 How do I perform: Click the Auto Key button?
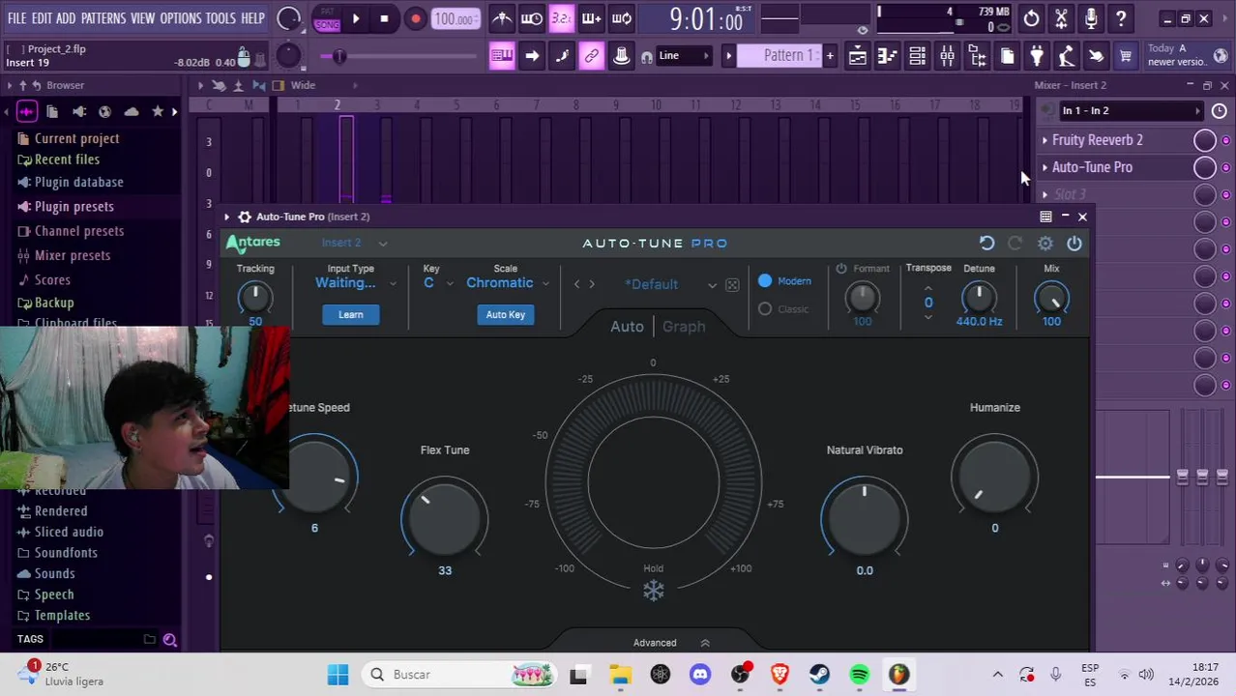[x=505, y=314]
